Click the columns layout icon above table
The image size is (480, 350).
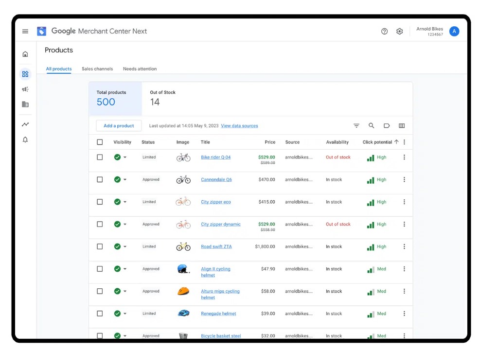pos(402,126)
